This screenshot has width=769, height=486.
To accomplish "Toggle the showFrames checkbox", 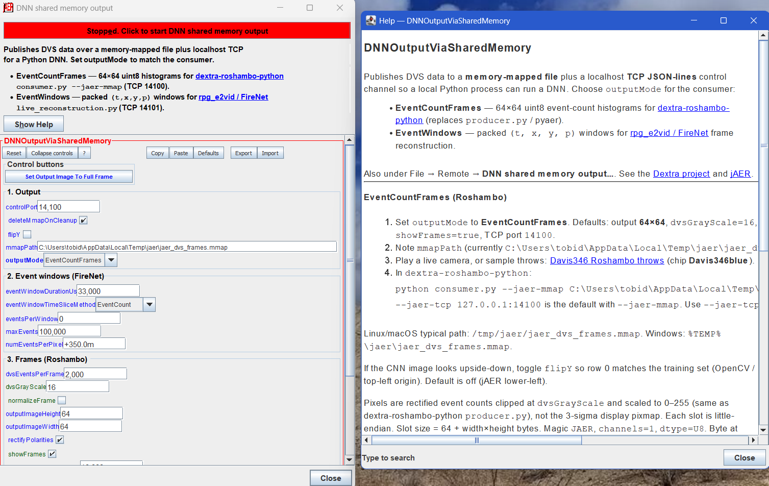I will (52, 454).
